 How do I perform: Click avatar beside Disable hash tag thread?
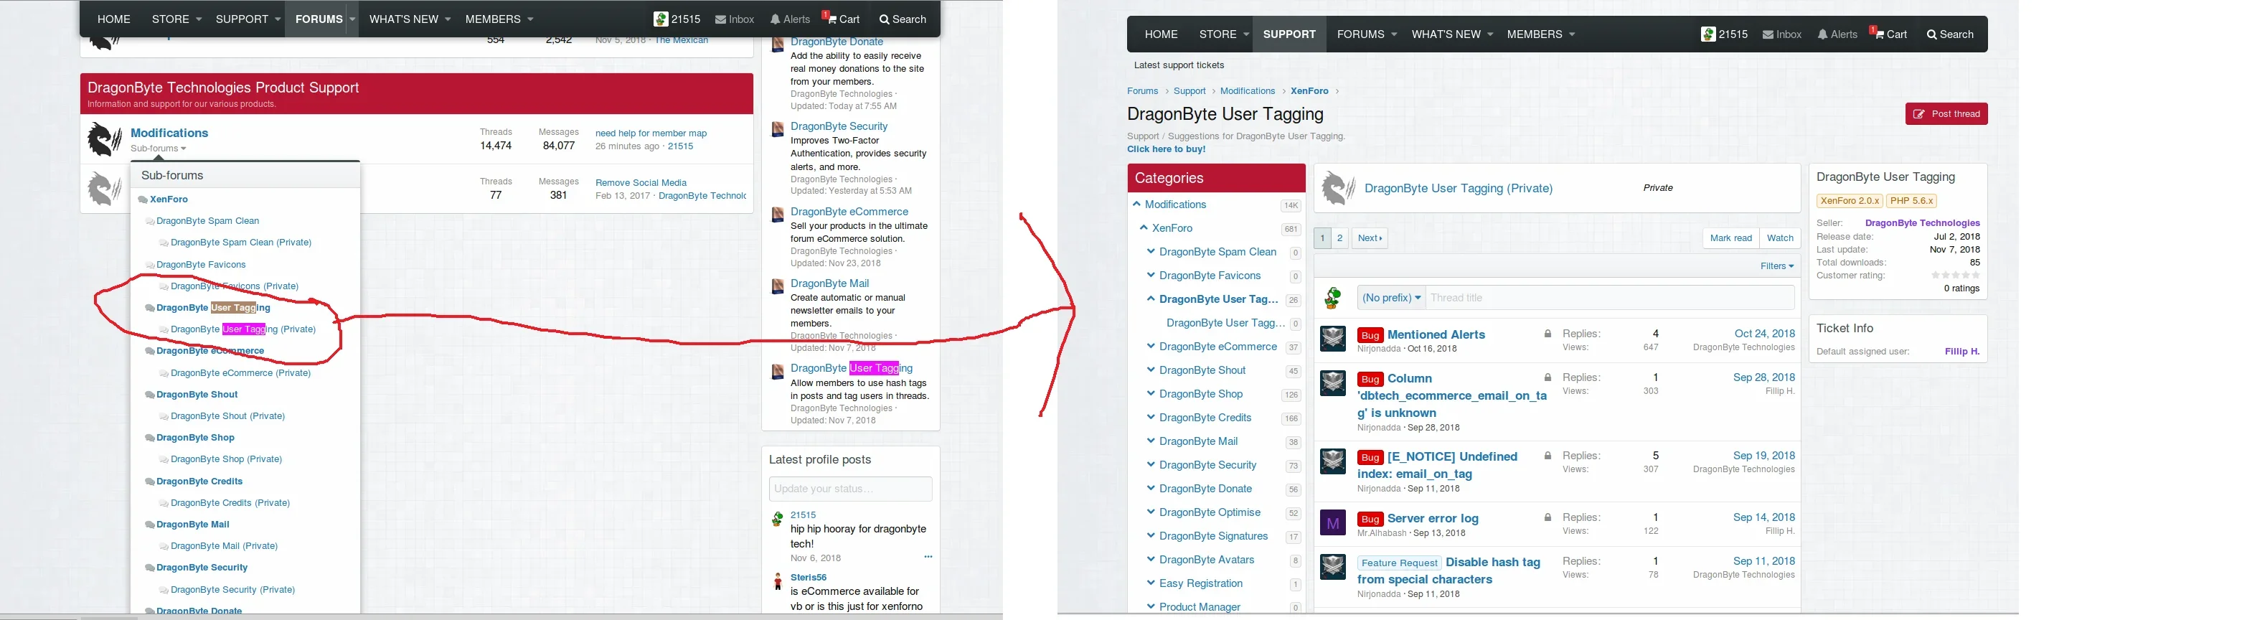click(1333, 568)
